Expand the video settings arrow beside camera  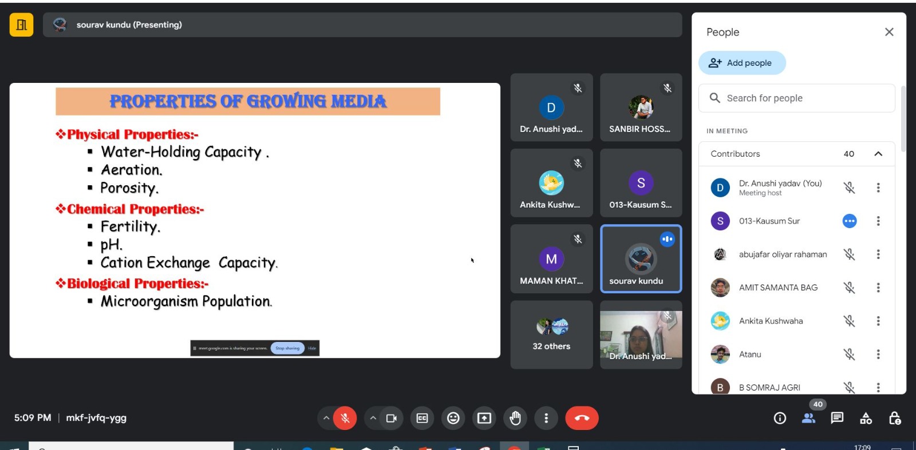pos(373,418)
